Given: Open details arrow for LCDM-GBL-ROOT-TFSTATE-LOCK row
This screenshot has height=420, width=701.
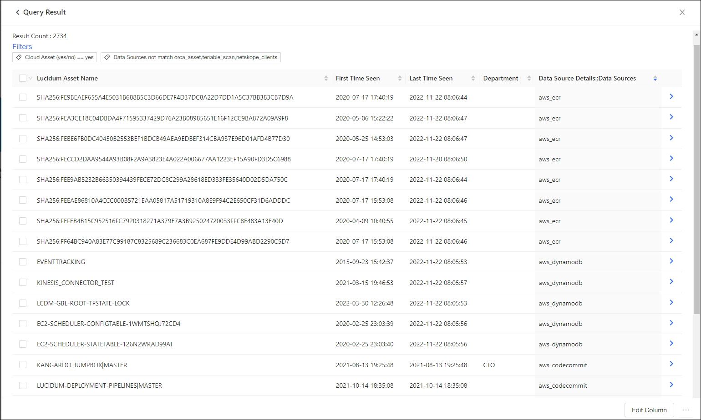Looking at the screenshot, I should pos(671,302).
